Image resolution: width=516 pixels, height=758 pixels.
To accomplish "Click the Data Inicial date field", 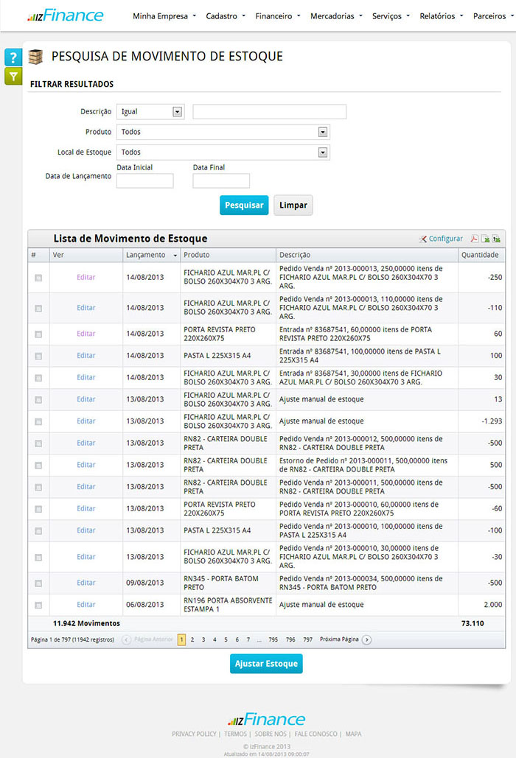I will click(x=145, y=180).
